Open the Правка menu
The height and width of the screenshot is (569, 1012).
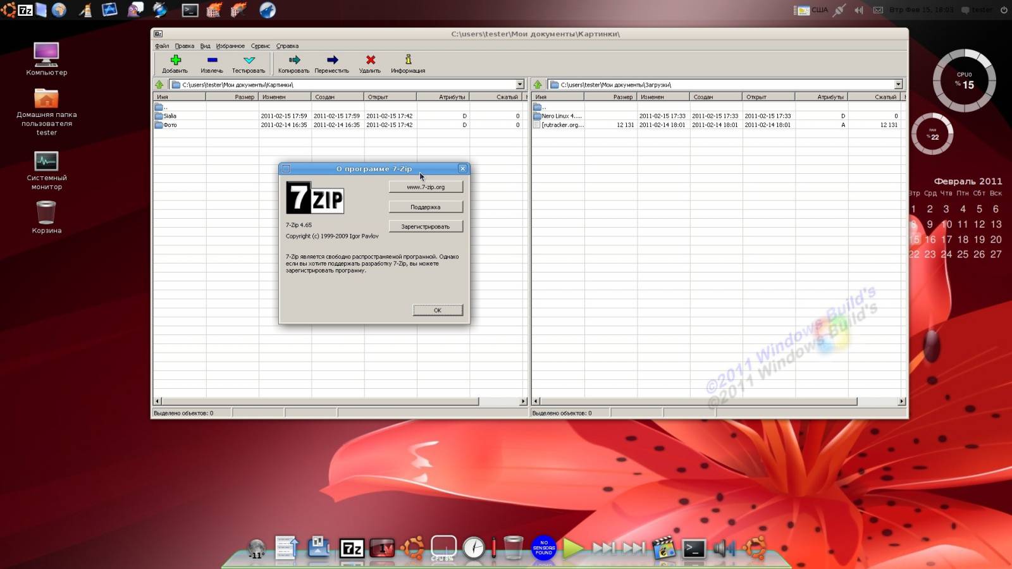(185, 46)
